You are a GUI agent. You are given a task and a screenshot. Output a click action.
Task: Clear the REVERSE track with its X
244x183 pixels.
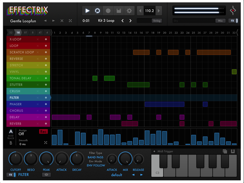click(x=38, y=59)
